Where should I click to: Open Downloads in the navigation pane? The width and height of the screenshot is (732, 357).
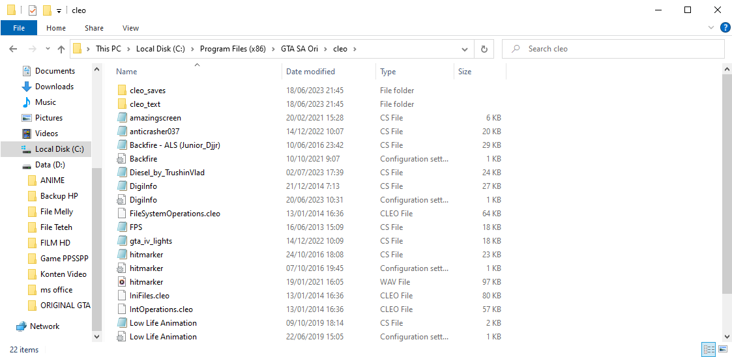(x=48, y=87)
